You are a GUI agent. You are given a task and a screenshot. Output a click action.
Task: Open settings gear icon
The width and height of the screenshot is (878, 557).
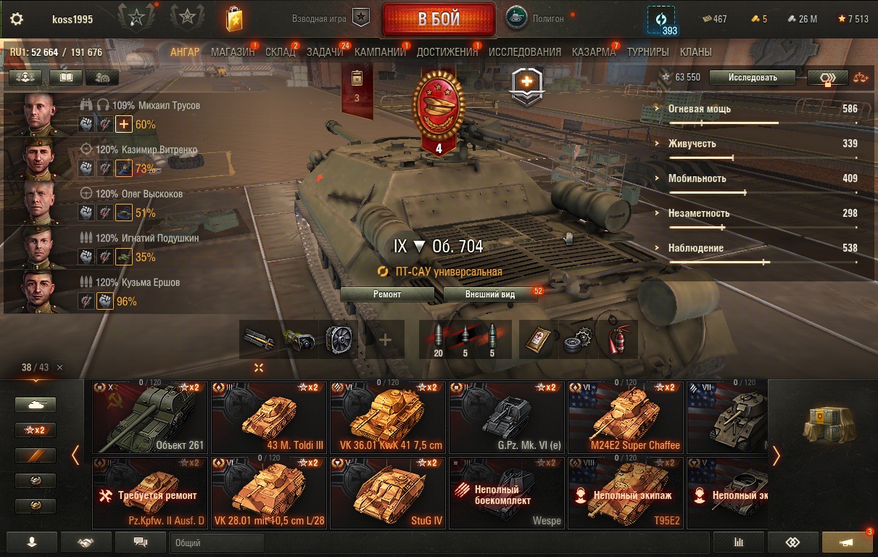point(17,19)
